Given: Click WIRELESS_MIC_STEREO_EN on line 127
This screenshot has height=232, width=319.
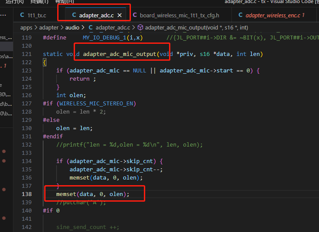Looking at the screenshot, I should (x=96, y=104).
